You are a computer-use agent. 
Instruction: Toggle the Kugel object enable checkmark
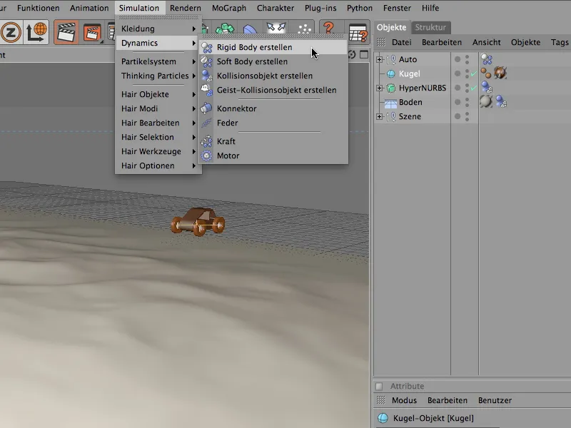coord(473,73)
